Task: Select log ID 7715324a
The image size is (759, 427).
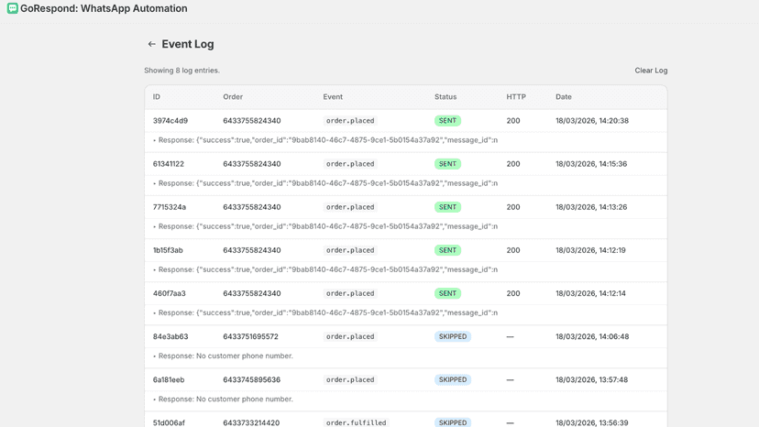Action: pos(170,207)
